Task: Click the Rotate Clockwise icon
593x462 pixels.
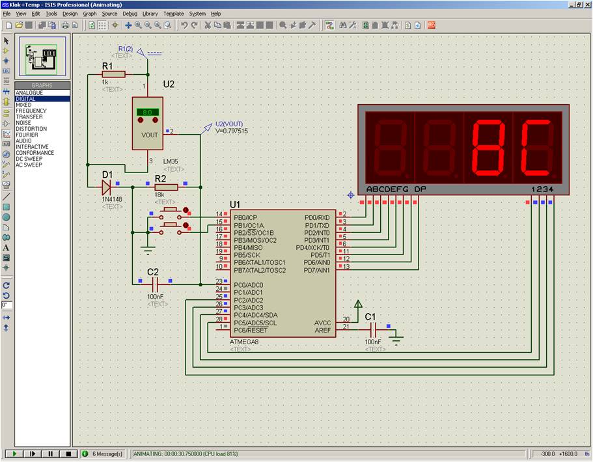Action: tap(7, 285)
